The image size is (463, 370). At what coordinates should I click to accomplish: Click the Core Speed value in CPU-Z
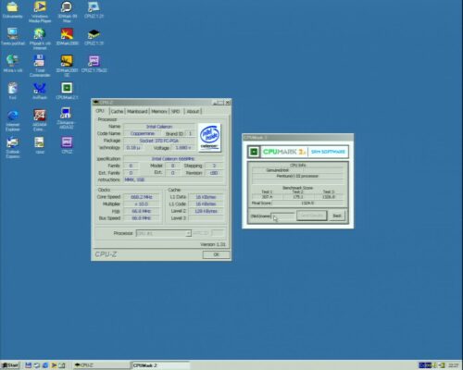142,197
